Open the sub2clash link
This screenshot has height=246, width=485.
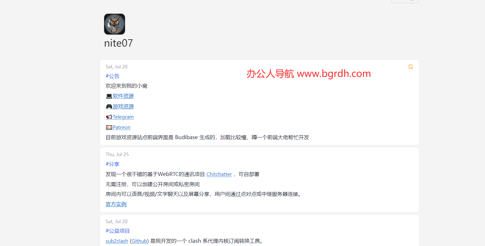117,241
